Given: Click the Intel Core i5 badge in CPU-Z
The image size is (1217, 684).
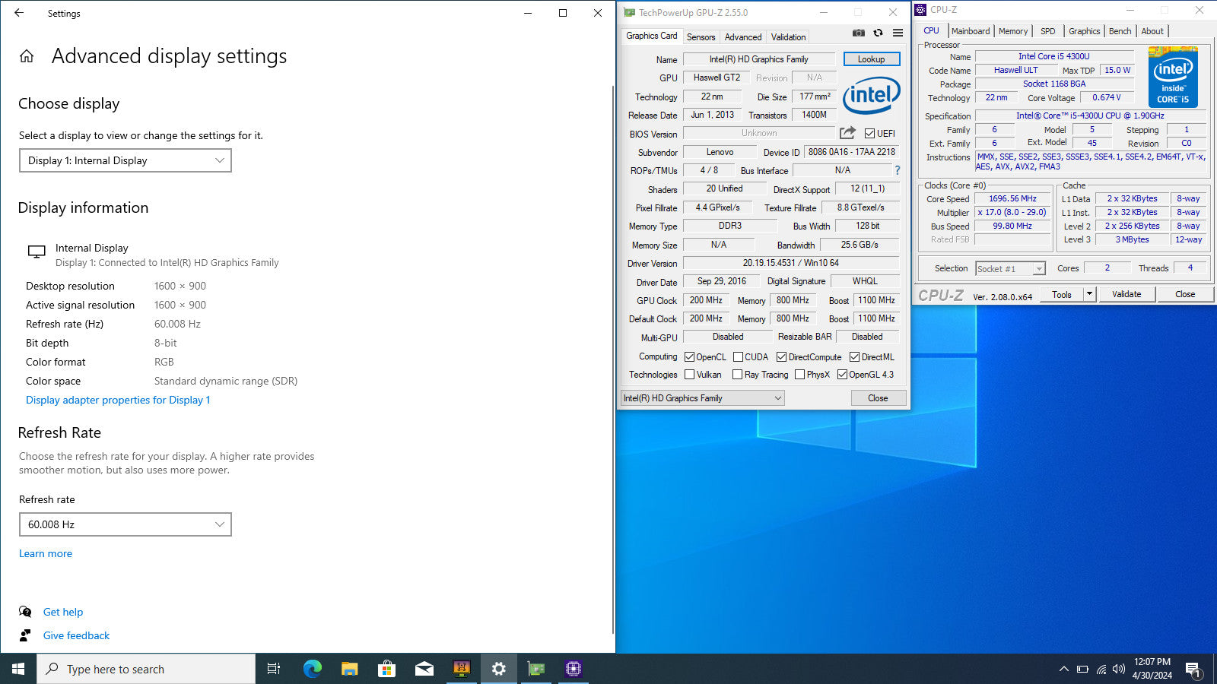Looking at the screenshot, I should click(1173, 77).
